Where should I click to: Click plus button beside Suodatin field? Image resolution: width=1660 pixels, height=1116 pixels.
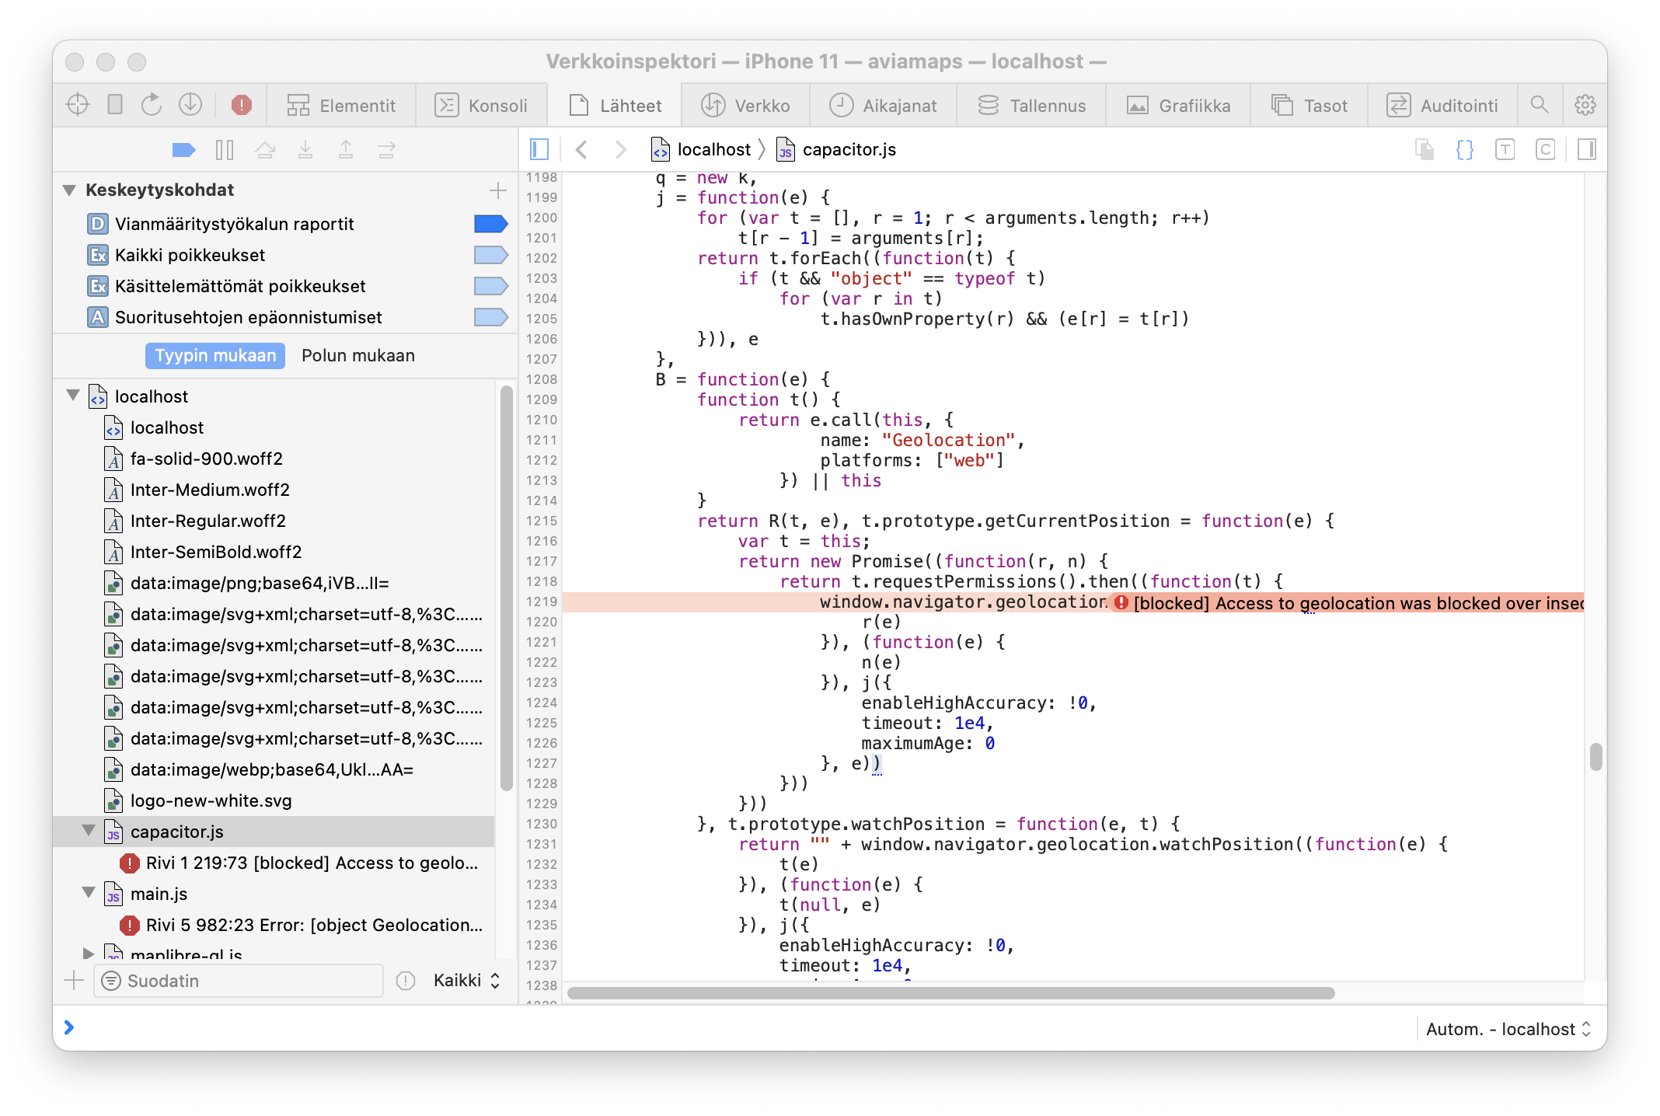[74, 981]
